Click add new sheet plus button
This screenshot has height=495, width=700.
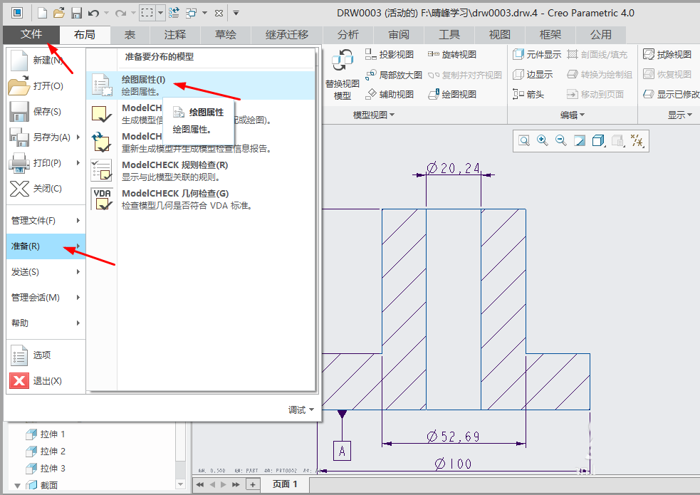coord(253,484)
